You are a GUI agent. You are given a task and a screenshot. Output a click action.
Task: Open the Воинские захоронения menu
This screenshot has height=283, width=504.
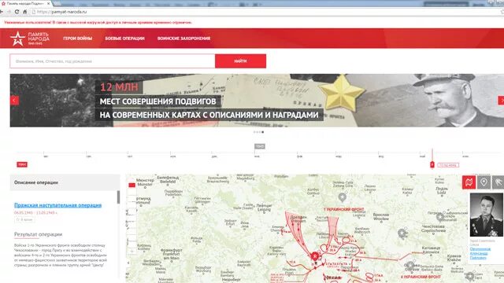click(x=183, y=39)
